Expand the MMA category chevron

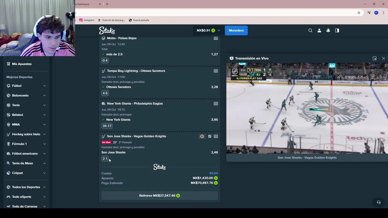[x=44, y=124]
